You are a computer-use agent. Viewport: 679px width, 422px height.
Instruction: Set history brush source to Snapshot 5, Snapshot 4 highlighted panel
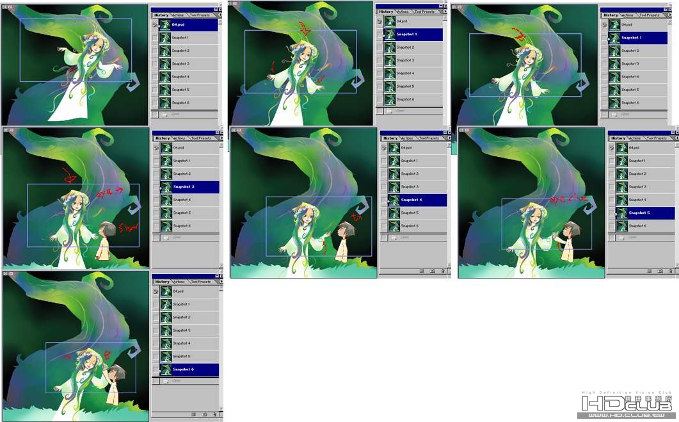(384, 213)
